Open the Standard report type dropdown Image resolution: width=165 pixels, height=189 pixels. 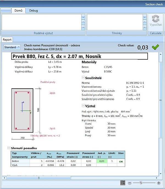coord(12,47)
